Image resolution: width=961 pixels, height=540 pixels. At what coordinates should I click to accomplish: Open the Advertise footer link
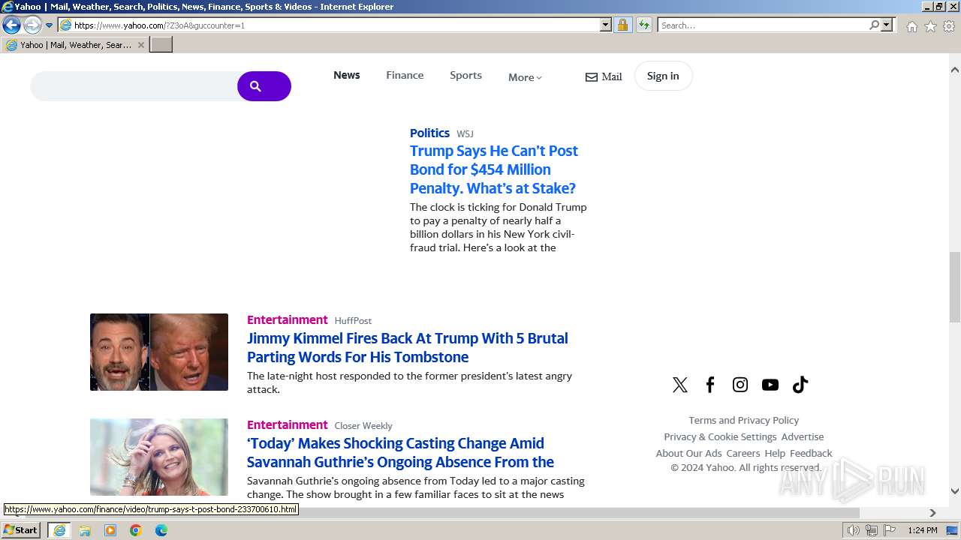pos(803,436)
